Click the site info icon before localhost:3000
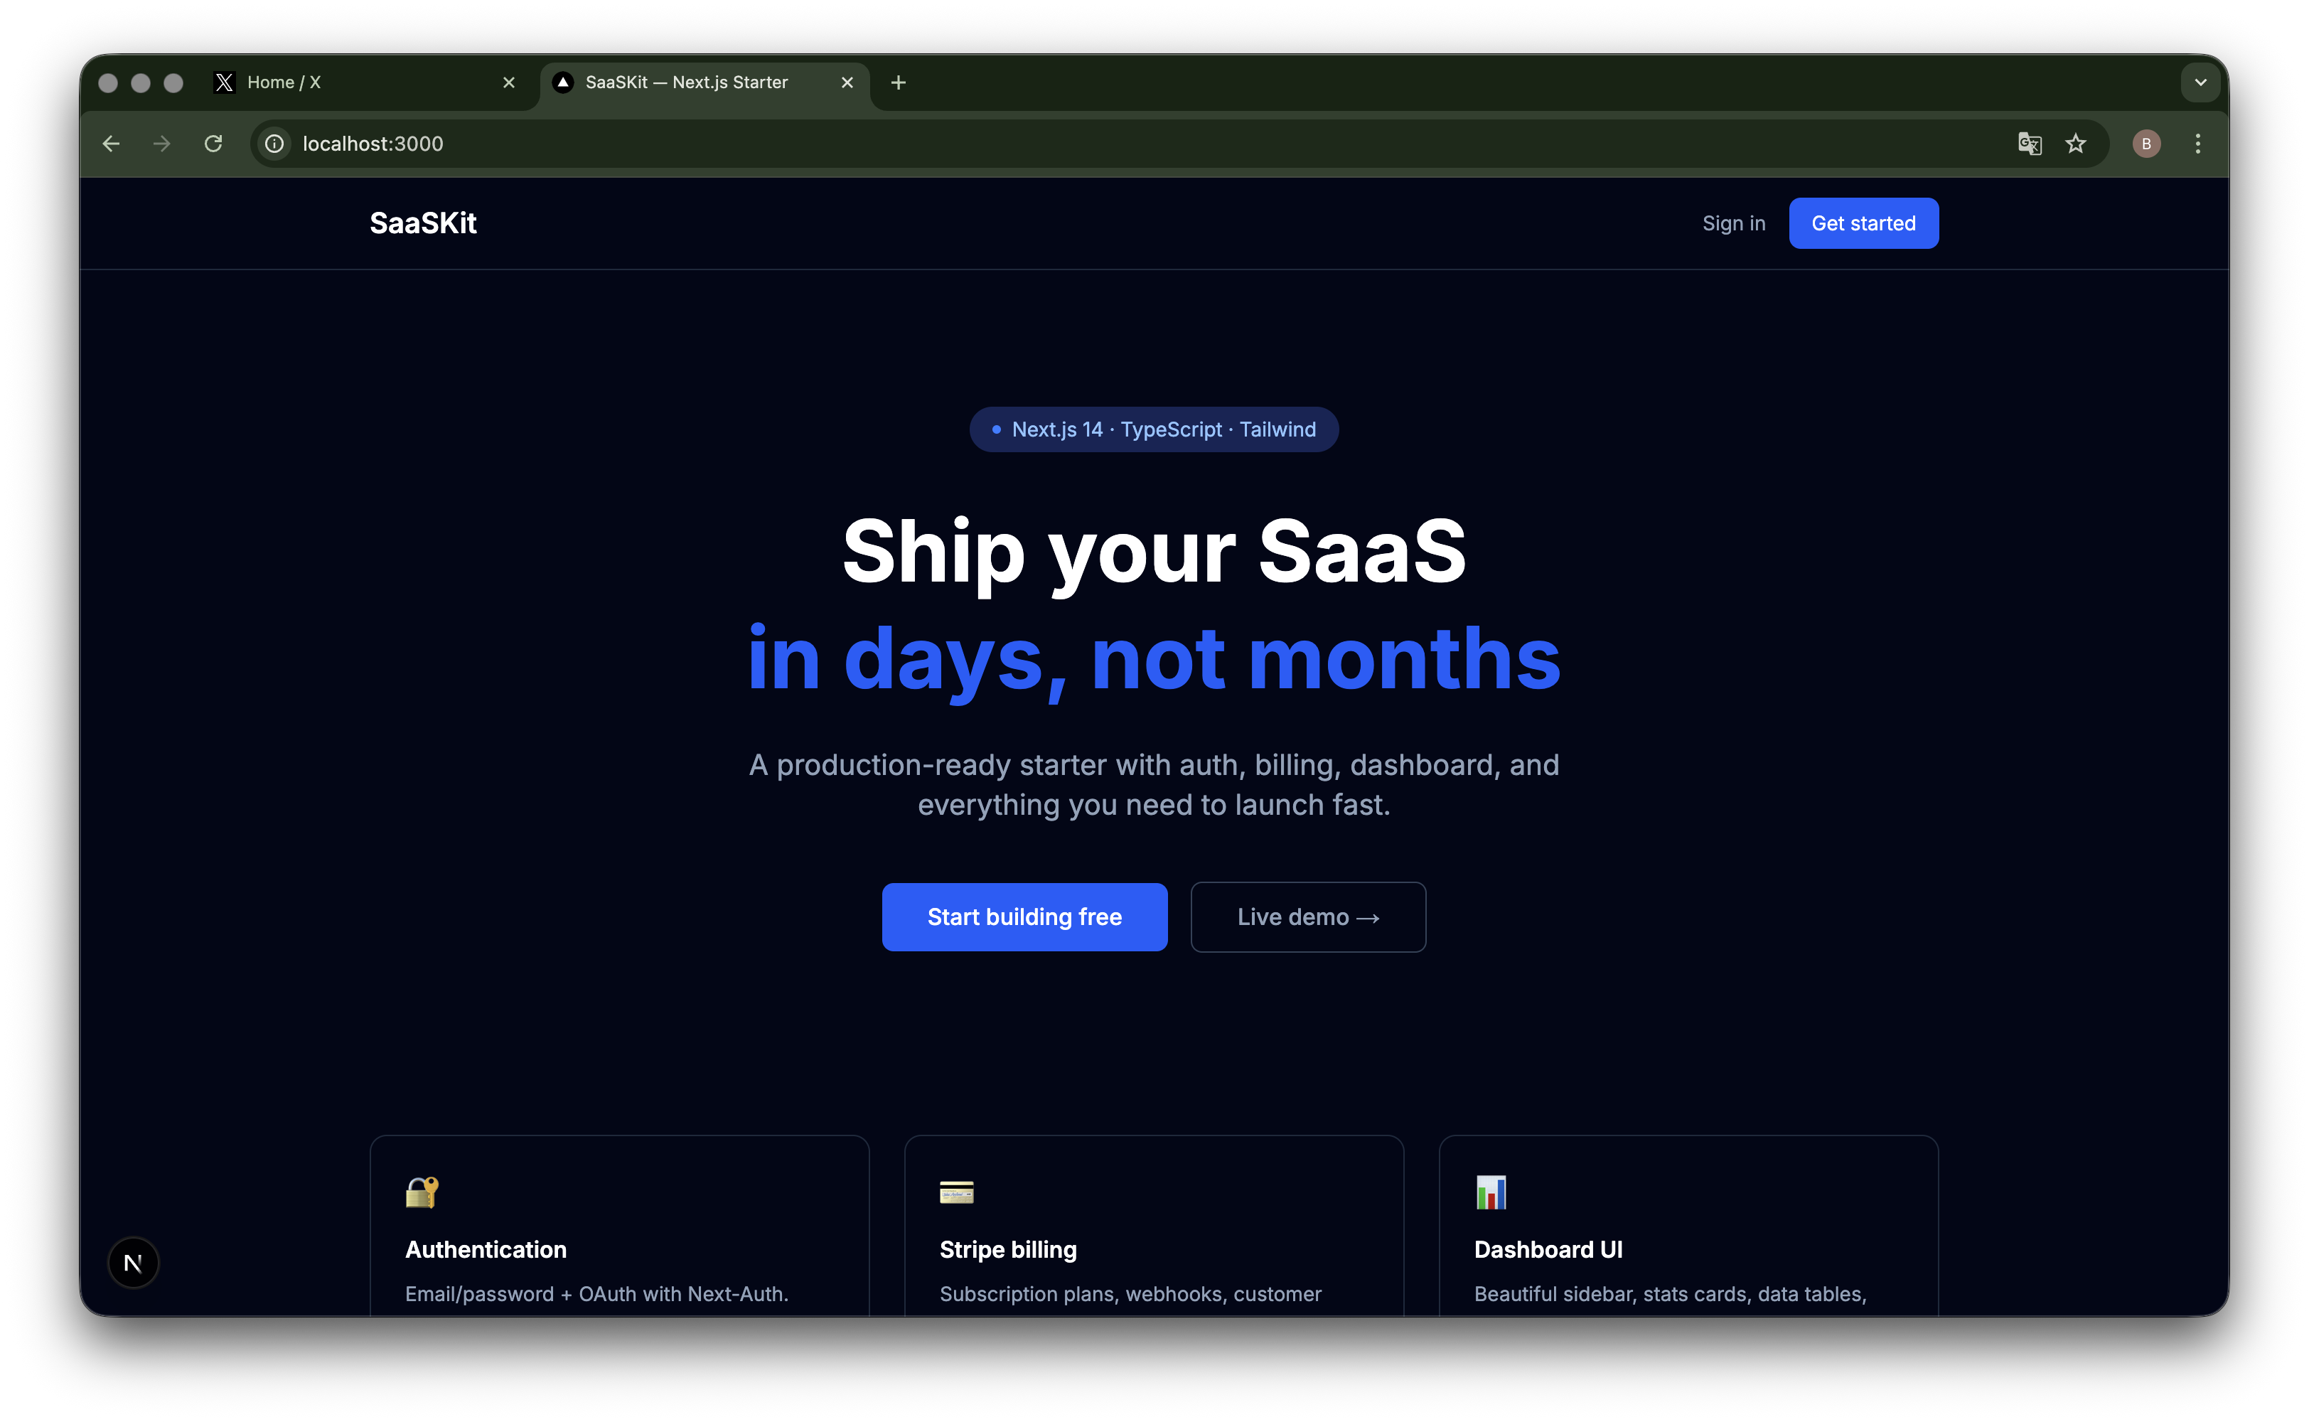 pyautogui.click(x=274, y=143)
